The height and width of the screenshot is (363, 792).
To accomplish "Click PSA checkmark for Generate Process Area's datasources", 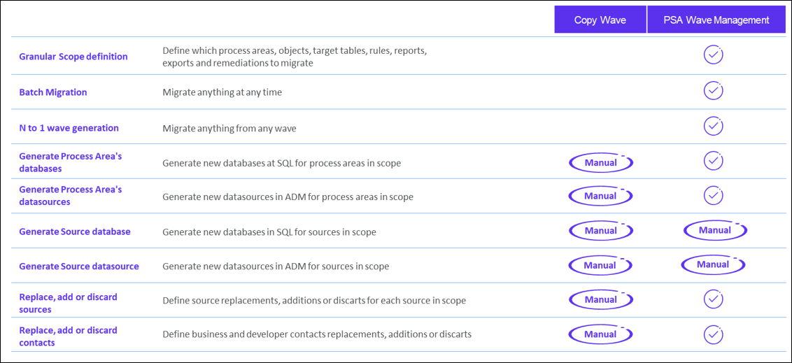I will [x=713, y=194].
